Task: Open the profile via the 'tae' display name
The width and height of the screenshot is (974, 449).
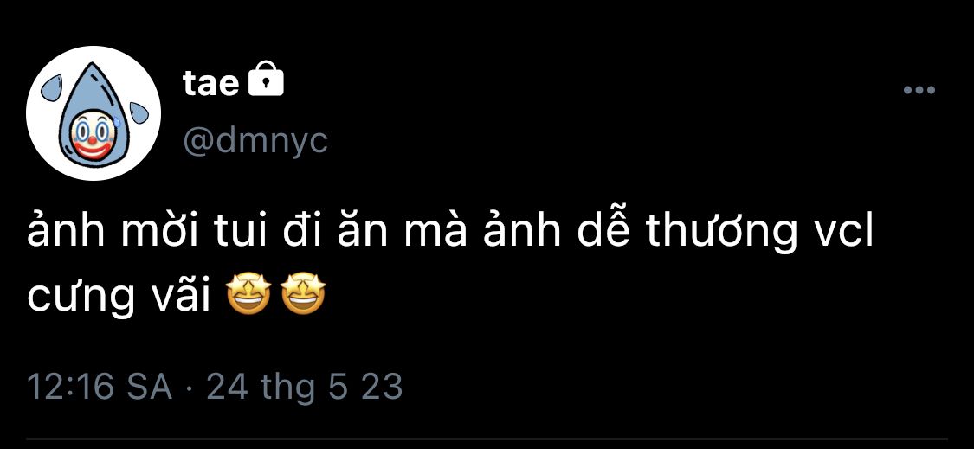Action: (211, 82)
